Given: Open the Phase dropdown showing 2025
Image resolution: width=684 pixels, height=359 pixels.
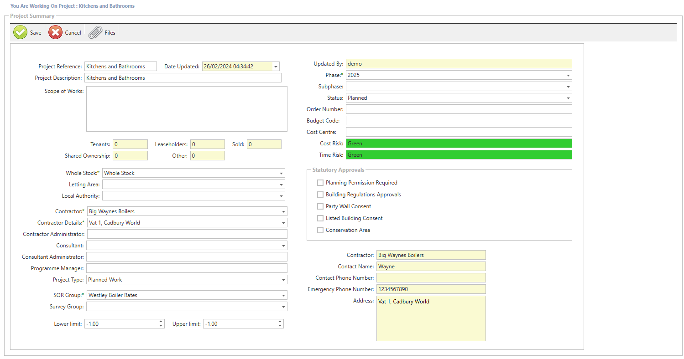Looking at the screenshot, I should pos(568,75).
